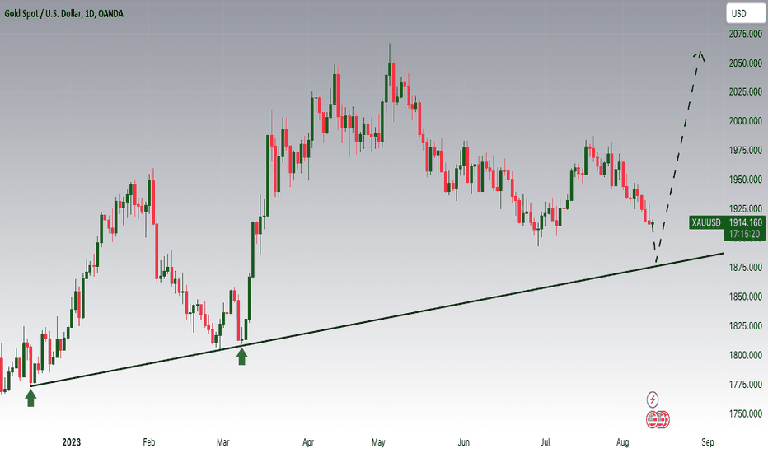Click the 2075.000 price axis label

point(745,34)
